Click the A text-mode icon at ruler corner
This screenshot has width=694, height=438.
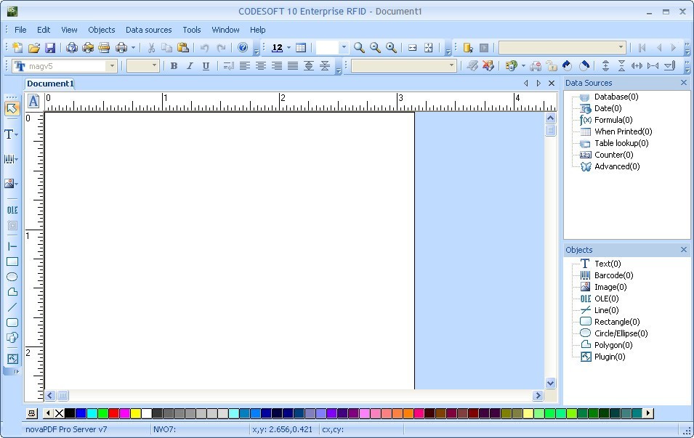tap(33, 101)
